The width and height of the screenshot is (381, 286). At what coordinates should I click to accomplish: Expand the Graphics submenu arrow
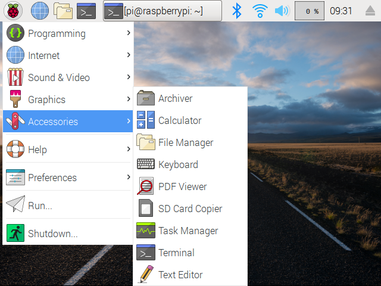[129, 99]
